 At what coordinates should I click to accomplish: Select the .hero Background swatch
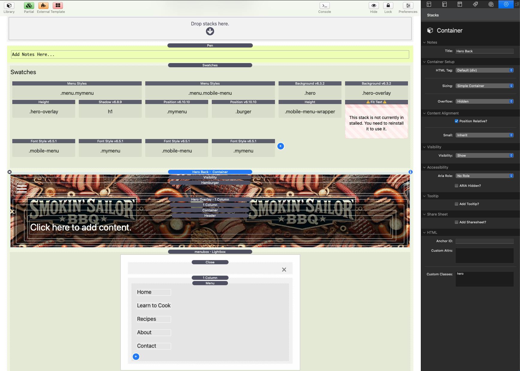pos(310,90)
